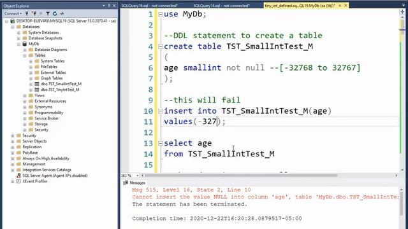Collapse the DESKTOP-EUEV4R8 server node

(x=6, y=21)
